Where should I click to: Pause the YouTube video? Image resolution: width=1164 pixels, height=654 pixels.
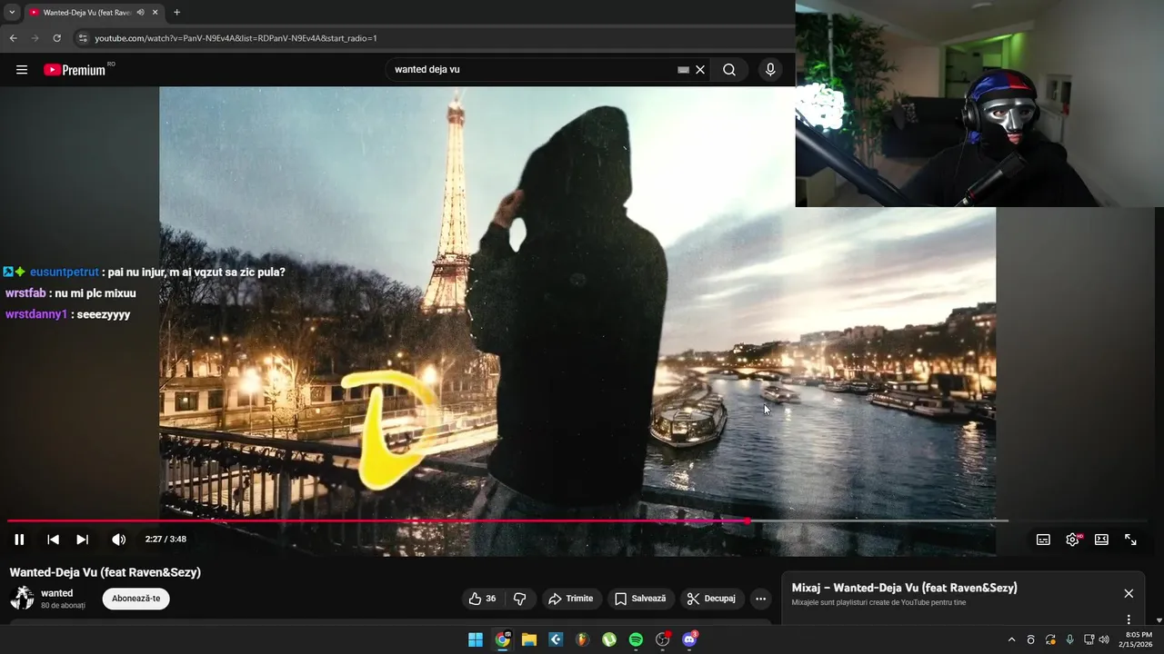pos(19,540)
